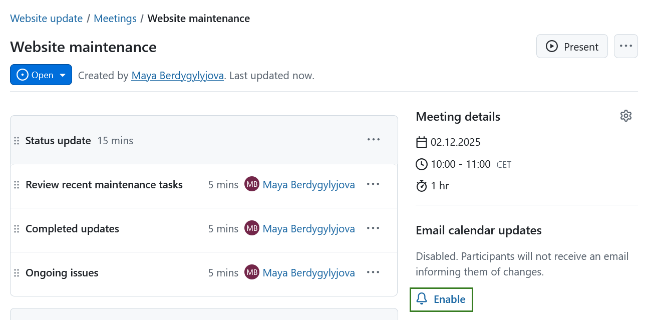Click MB avatar on Ongoing issues row
Viewport: 651px width, 320px height.
(x=252, y=273)
